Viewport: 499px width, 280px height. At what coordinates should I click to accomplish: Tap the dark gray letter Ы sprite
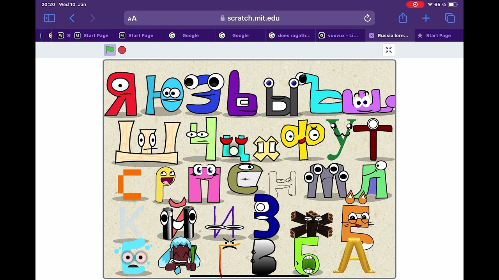(281, 97)
